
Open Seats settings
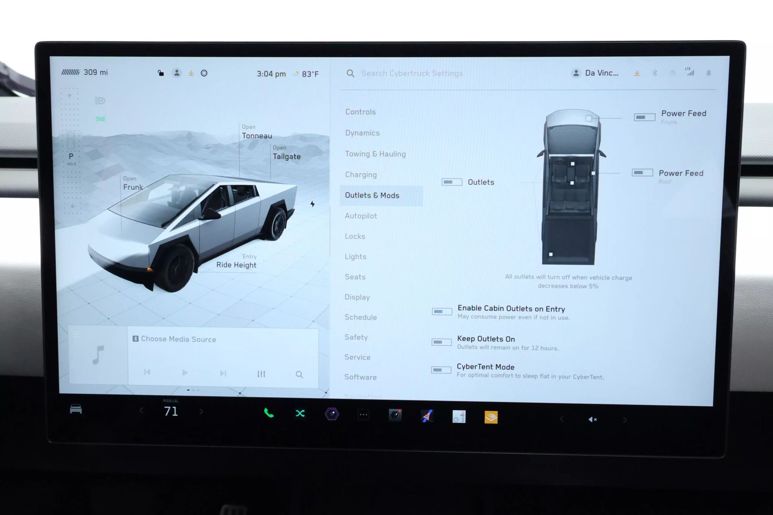(355, 277)
